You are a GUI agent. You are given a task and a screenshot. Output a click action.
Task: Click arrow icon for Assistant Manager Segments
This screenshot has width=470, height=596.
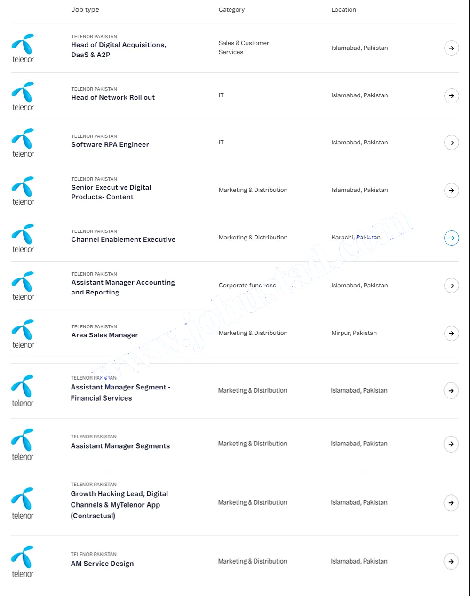(451, 444)
